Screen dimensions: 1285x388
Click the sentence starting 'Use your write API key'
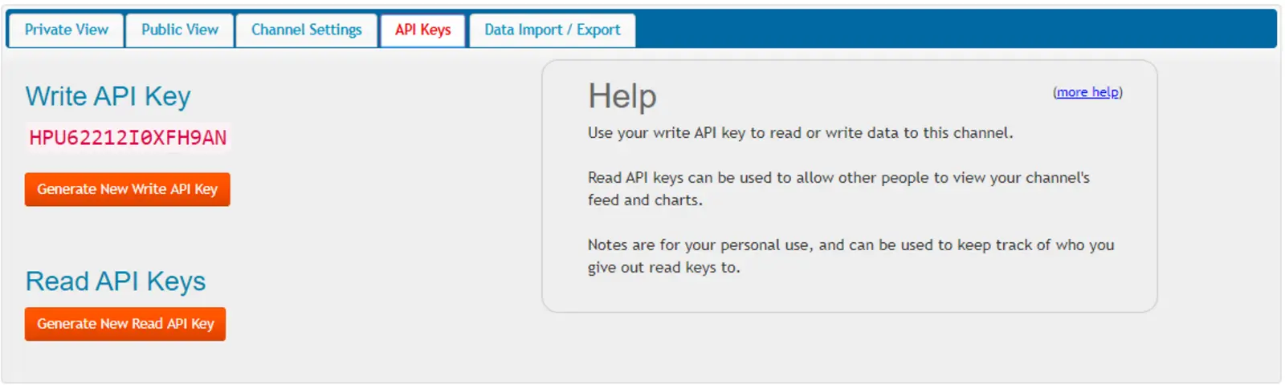point(800,133)
